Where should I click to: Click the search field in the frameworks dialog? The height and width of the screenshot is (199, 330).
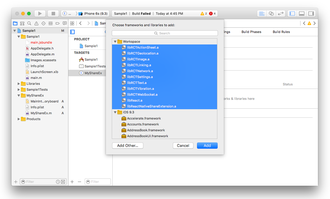(x=165, y=33)
